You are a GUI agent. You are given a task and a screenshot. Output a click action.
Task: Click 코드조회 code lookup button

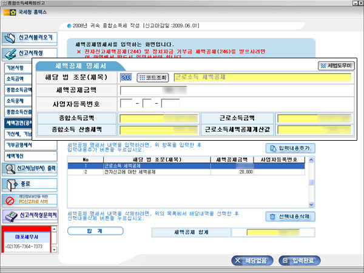(153, 78)
